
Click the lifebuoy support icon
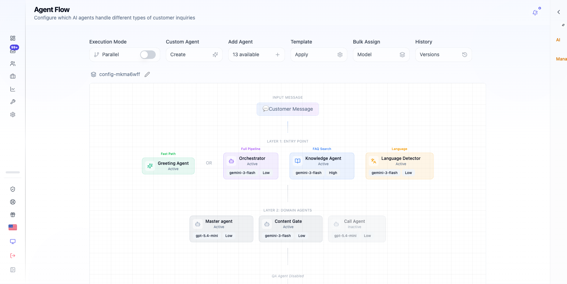coord(13,202)
